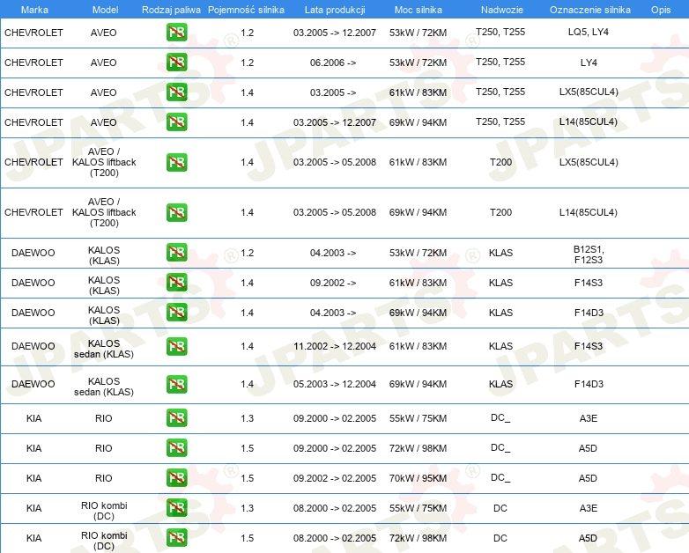Click 05.2003 -> 12.2004 production years
689x553 pixels.
(x=335, y=384)
